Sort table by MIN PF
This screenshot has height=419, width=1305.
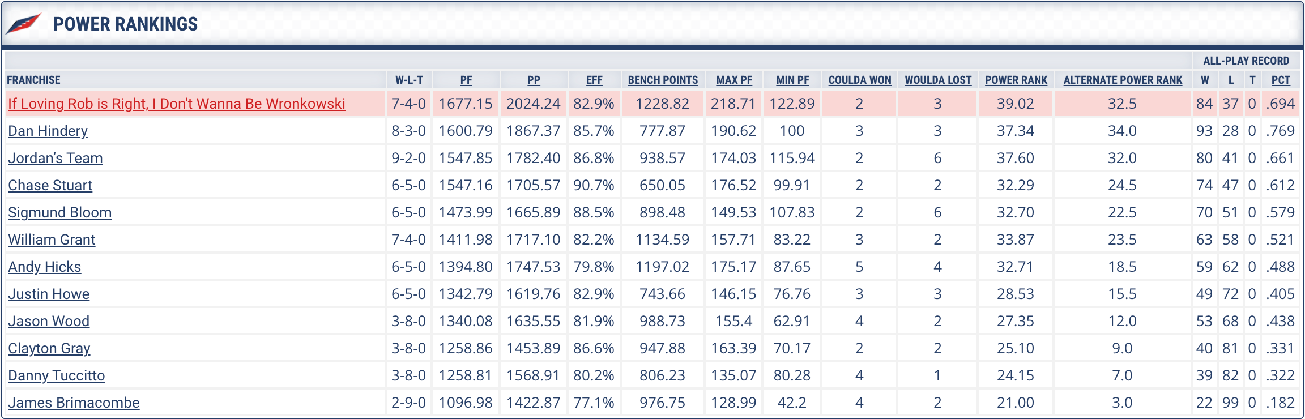click(792, 80)
